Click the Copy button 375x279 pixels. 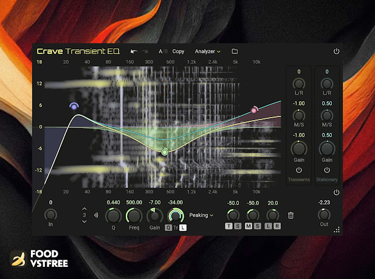tap(178, 52)
